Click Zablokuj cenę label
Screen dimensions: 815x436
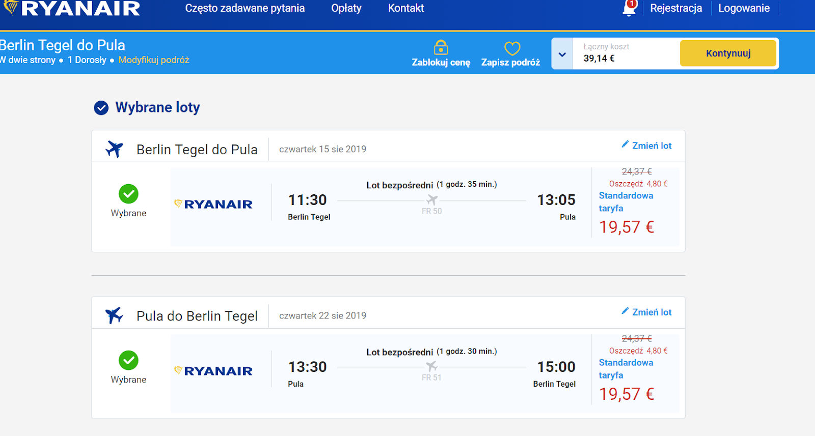pos(441,63)
